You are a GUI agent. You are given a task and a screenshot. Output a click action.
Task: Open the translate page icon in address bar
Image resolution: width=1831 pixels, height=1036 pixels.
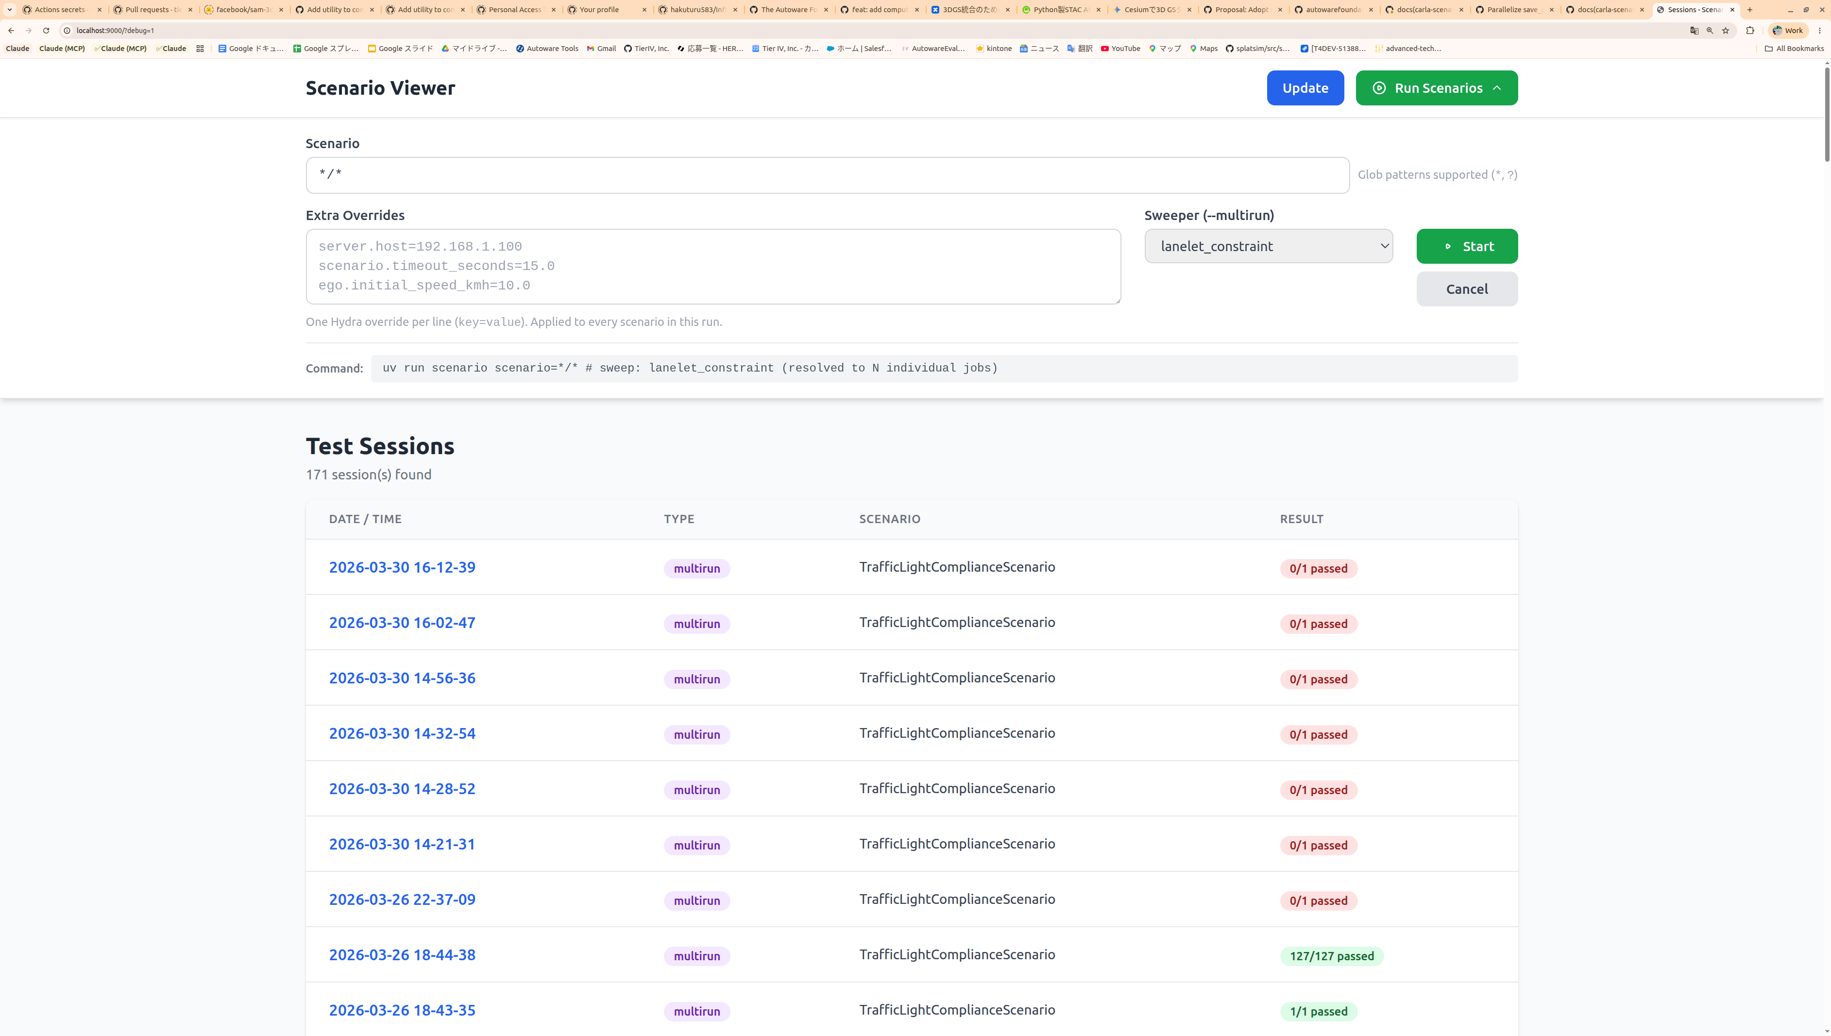point(1695,31)
